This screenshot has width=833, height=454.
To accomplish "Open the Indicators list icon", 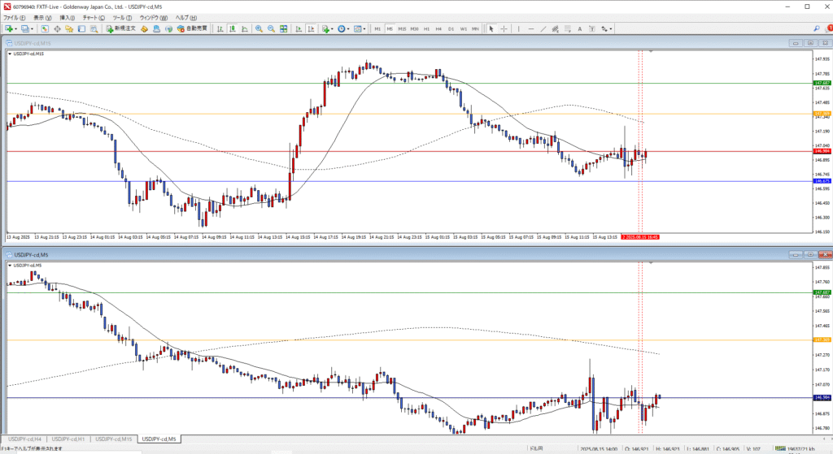I will (x=325, y=28).
